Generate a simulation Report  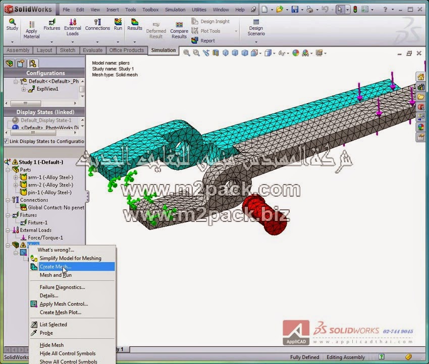[203, 40]
